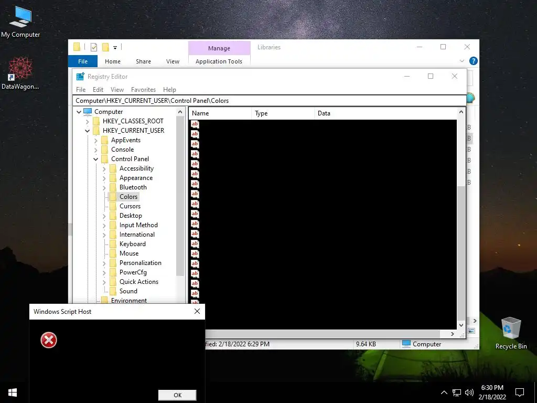
Task: Select the Environment key
Action: (129, 300)
